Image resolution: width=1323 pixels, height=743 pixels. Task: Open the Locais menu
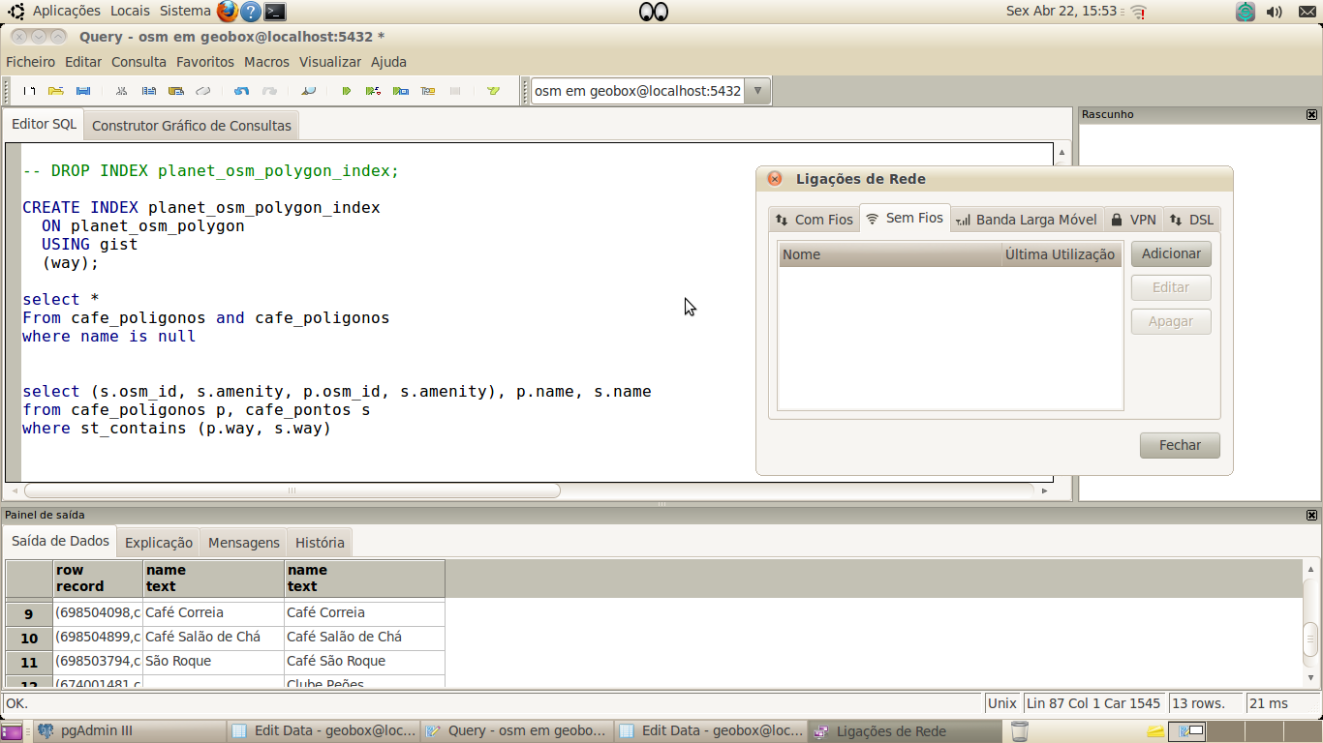pyautogui.click(x=130, y=12)
